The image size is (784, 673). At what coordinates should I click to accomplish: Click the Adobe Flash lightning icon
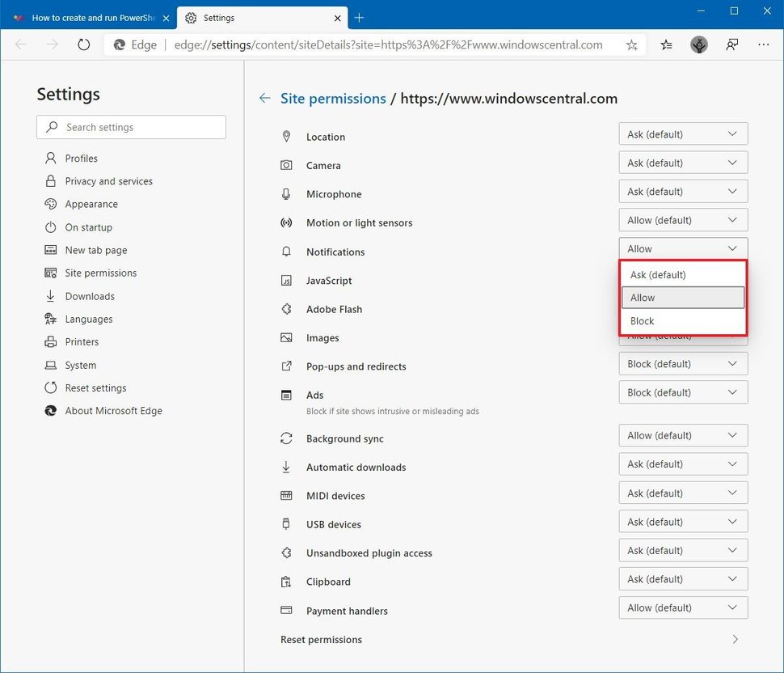286,309
